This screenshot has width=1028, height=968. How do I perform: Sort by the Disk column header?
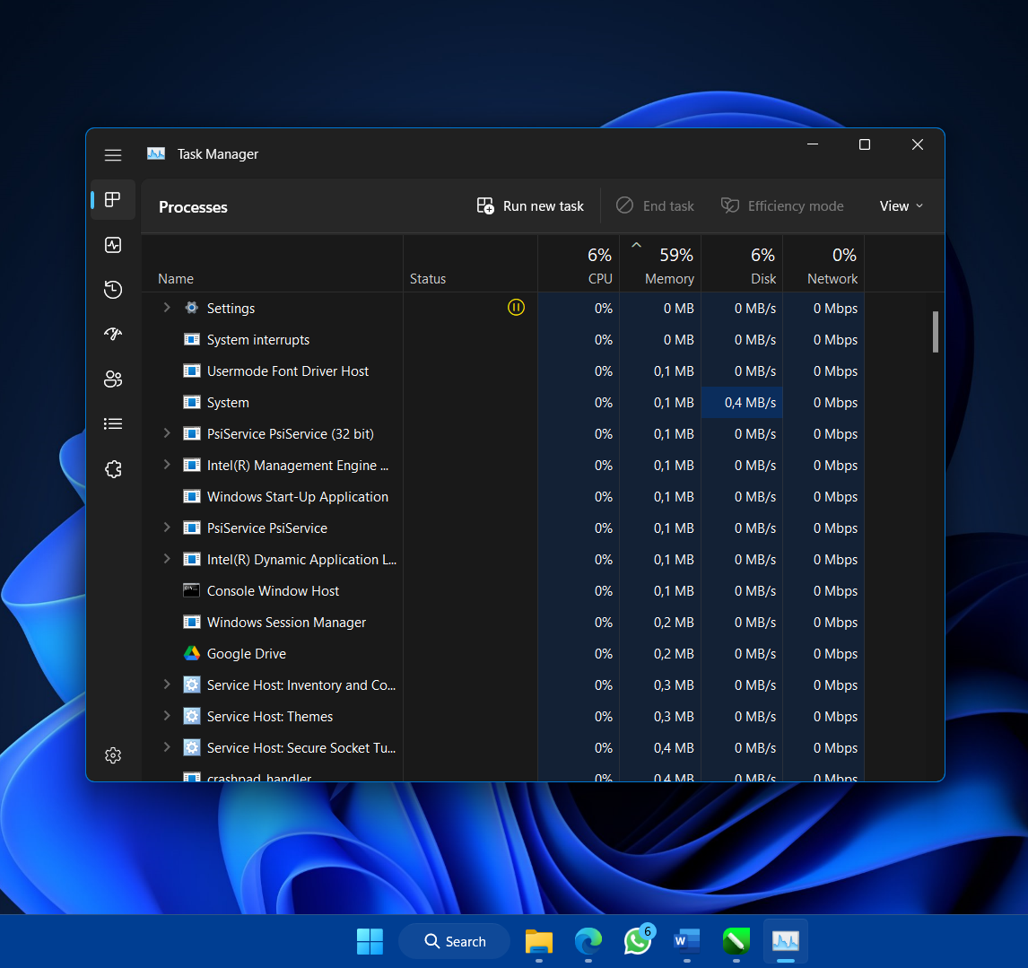tap(742, 264)
